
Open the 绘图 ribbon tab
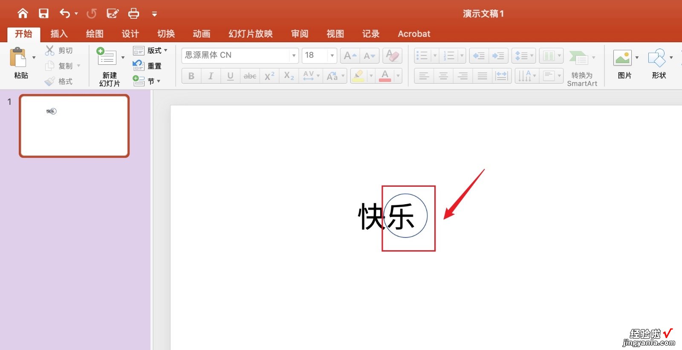pyautogui.click(x=95, y=34)
